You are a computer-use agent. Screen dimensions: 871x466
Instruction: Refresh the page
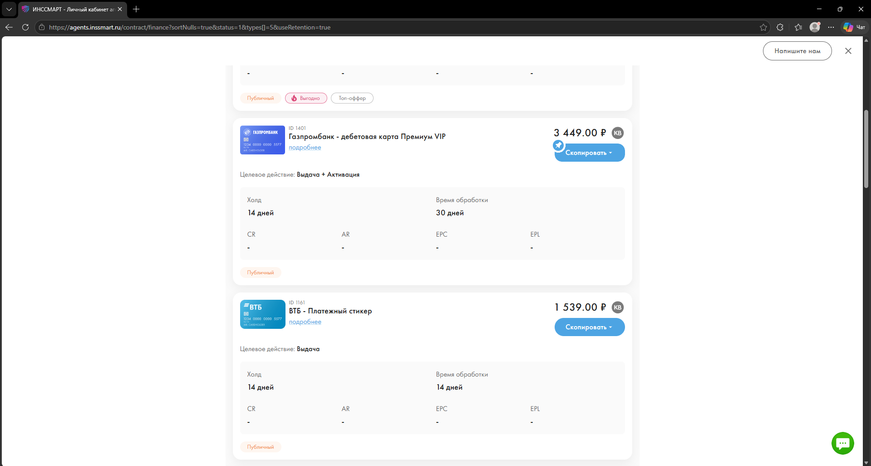(x=25, y=27)
